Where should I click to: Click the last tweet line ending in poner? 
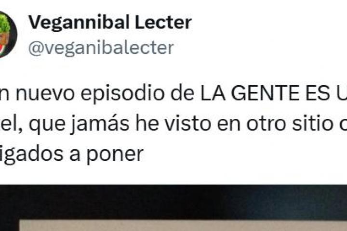72,155
